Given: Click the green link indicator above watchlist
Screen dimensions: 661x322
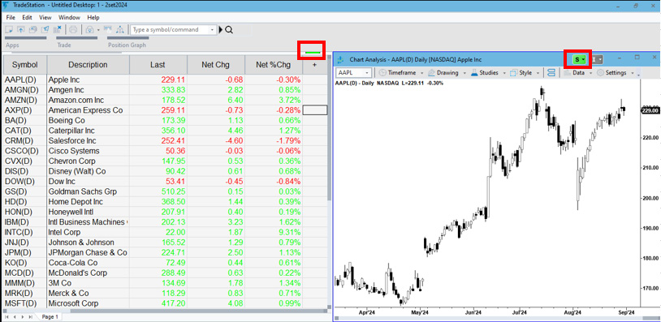Looking at the screenshot, I should pyautogui.click(x=313, y=52).
